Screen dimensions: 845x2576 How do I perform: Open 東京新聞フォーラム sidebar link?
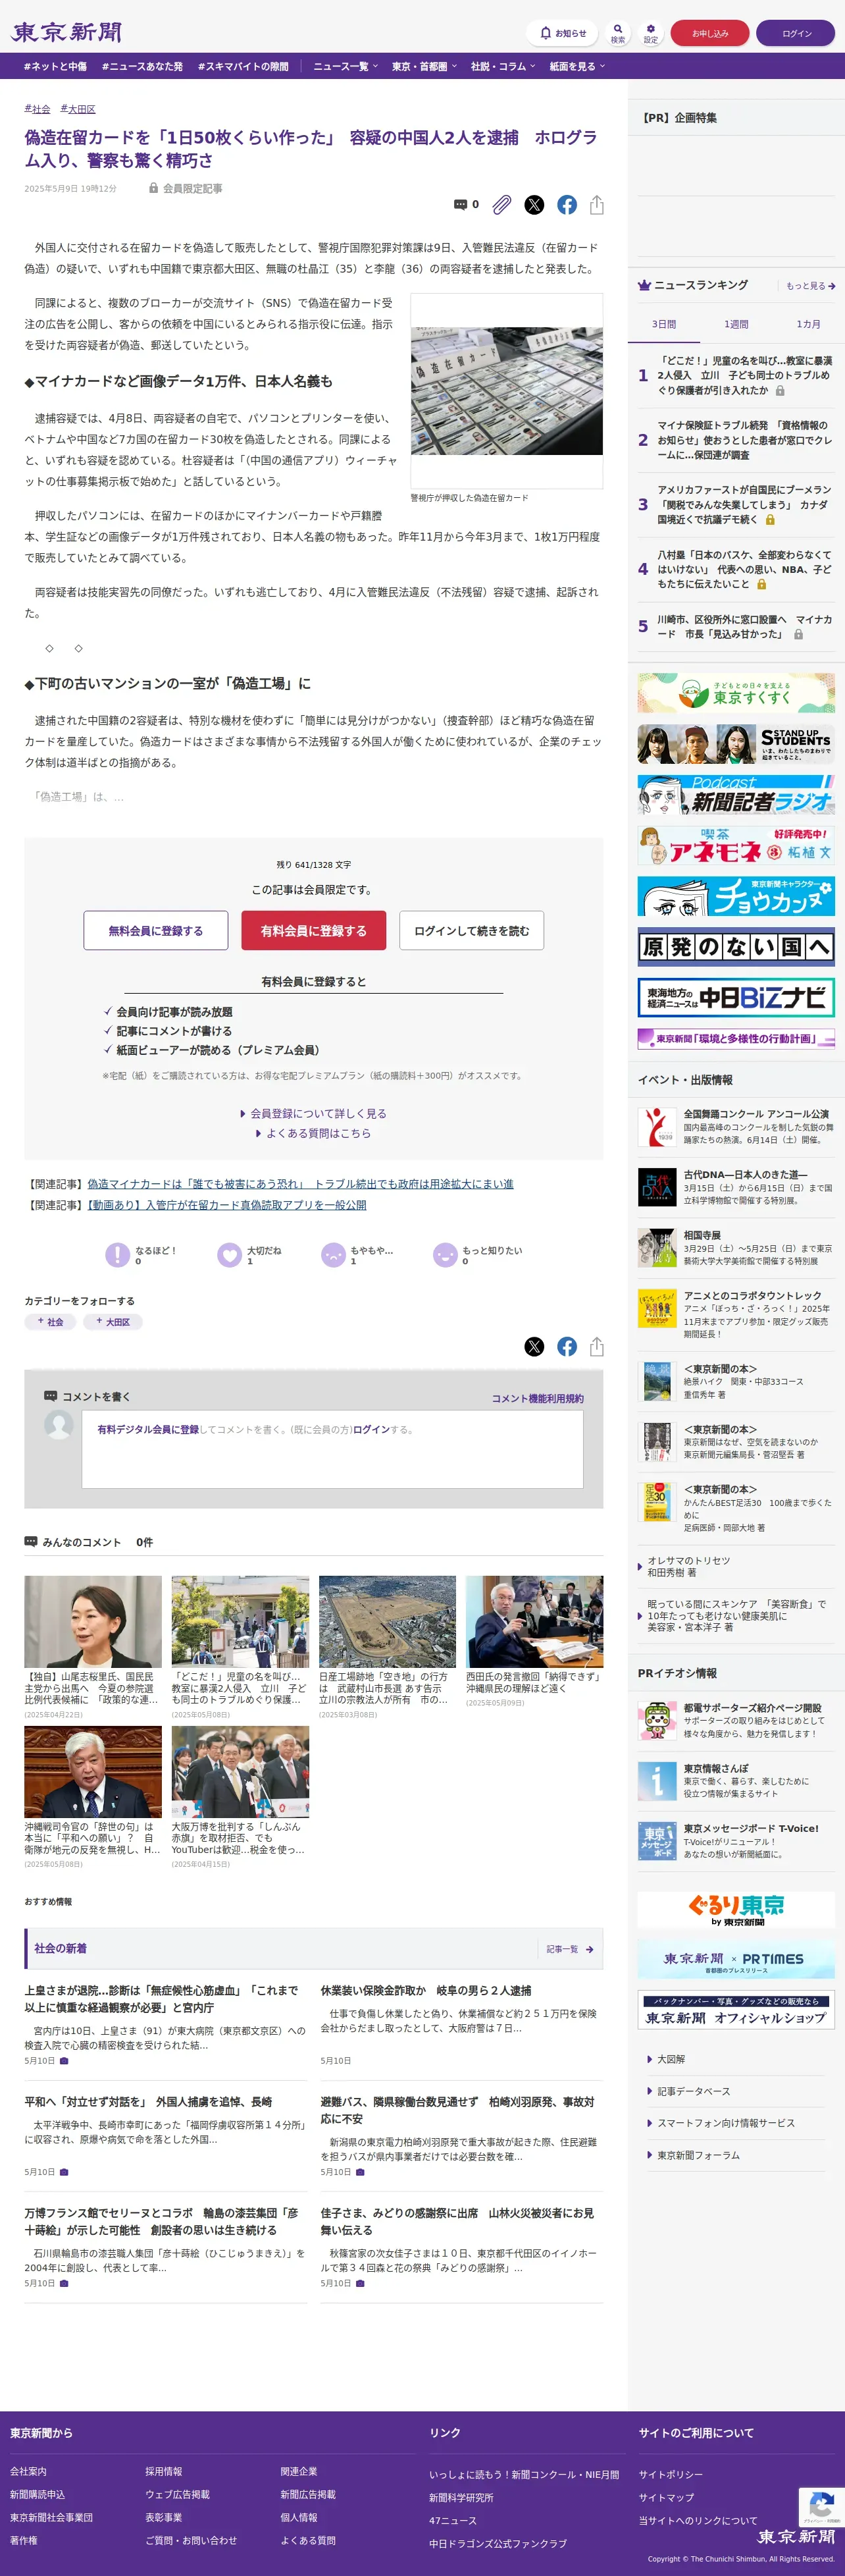[x=698, y=2155]
